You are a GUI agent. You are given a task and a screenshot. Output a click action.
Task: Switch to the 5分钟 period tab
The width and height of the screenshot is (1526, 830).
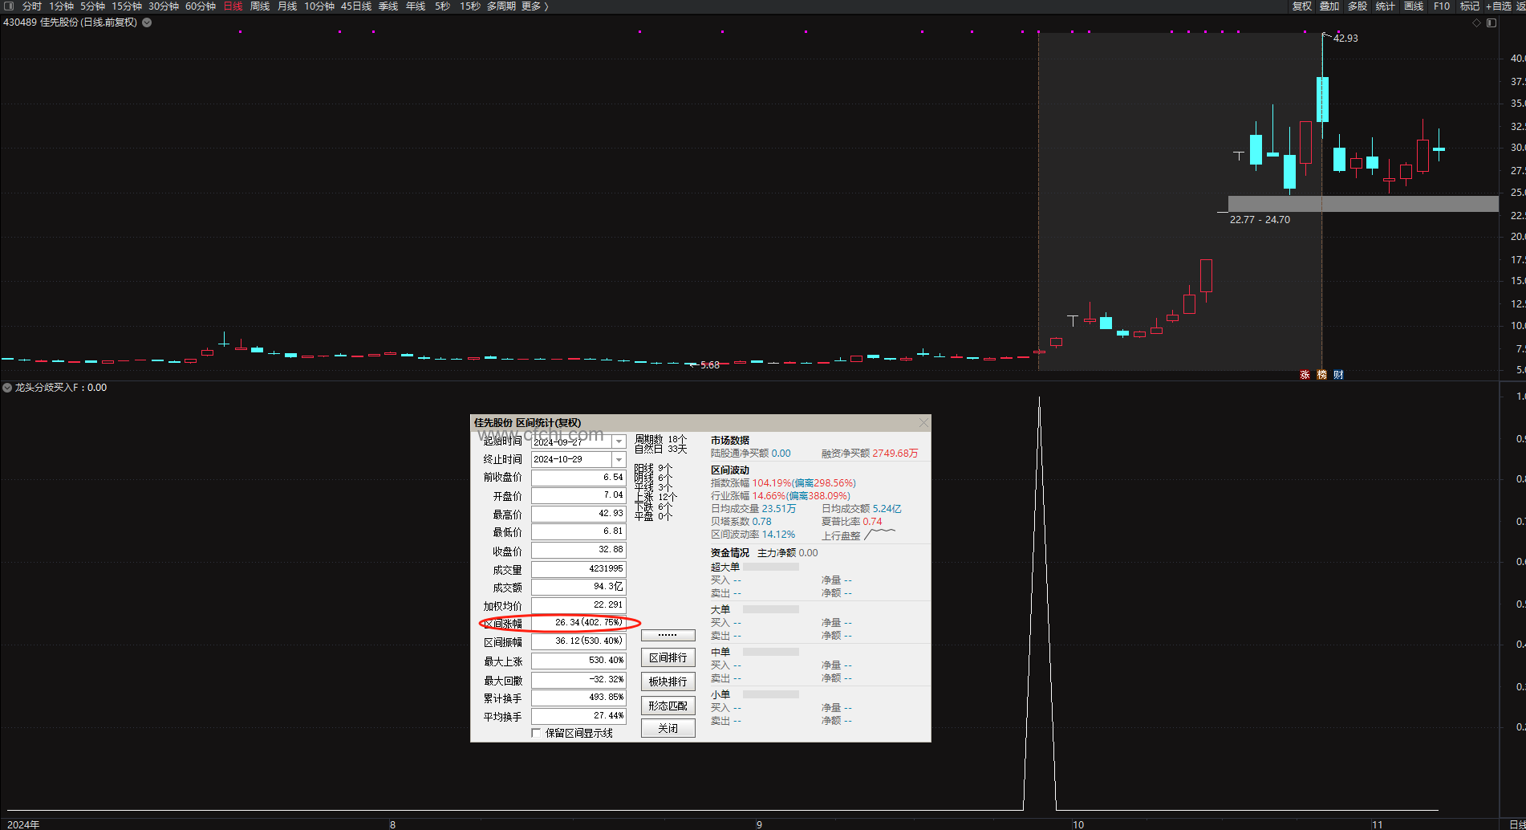[x=92, y=6]
